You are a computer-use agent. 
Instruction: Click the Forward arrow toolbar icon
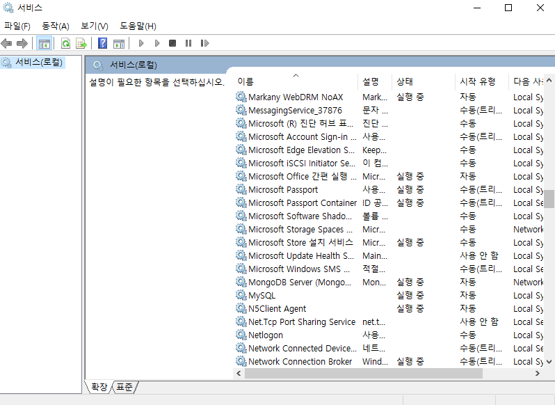pyautogui.click(x=22, y=44)
